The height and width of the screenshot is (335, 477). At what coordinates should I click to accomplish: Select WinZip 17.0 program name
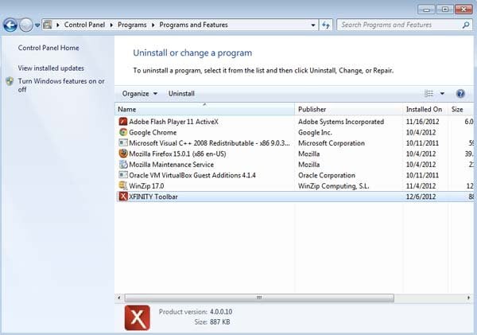pos(146,185)
